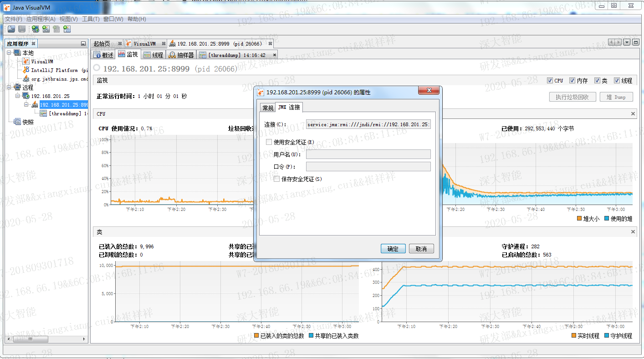Click the Applications panel horizontal scrollbar

coord(46,339)
